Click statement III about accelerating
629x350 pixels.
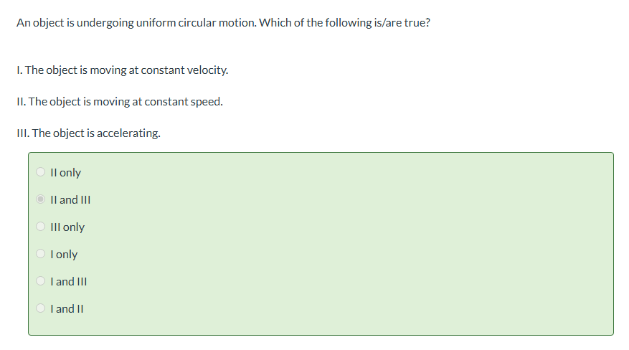88,133
